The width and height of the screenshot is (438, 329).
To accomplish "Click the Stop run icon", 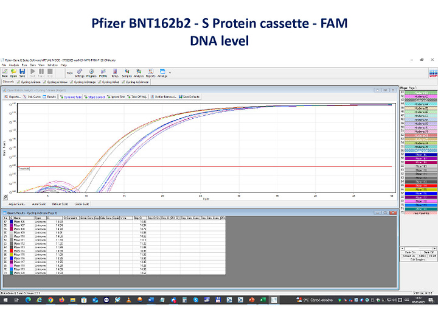I will [x=50, y=73].
